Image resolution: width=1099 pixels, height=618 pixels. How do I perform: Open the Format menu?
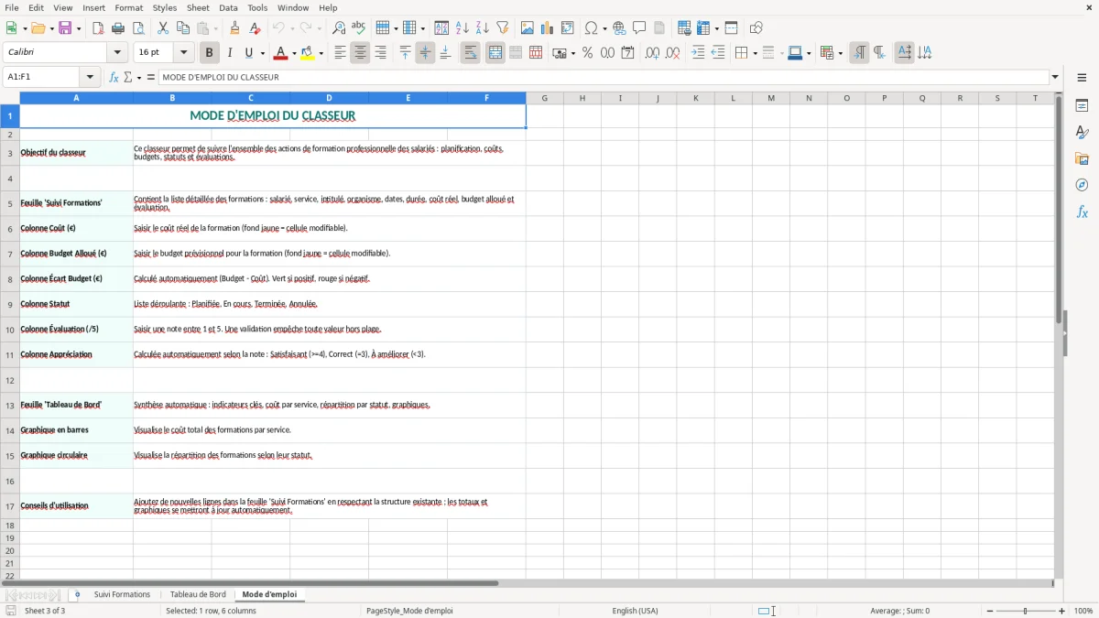click(x=129, y=7)
